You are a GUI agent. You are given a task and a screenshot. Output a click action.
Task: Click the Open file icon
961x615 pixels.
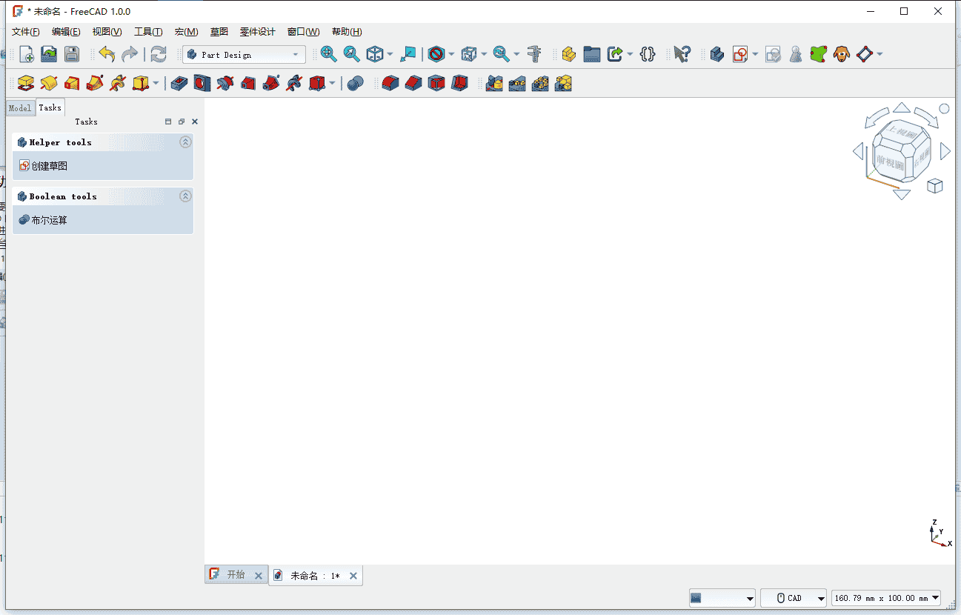49,54
